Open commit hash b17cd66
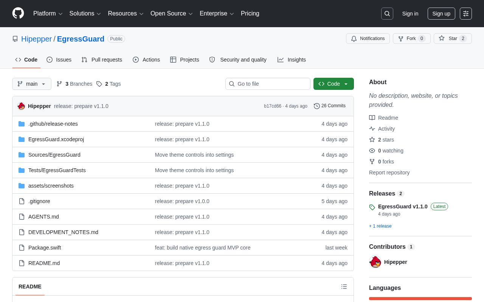Viewport: 484px width, 302px height. [273, 106]
